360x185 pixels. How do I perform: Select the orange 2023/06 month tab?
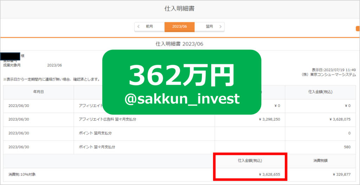click(x=180, y=27)
